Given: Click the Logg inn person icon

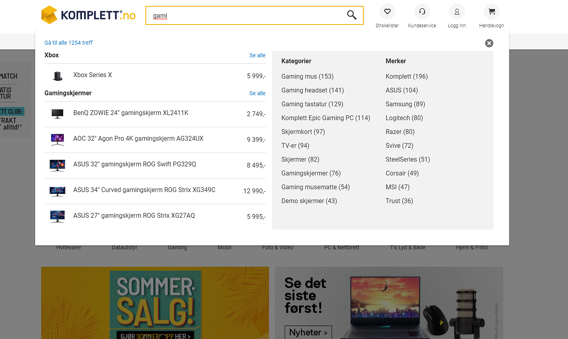Looking at the screenshot, I should tap(457, 12).
